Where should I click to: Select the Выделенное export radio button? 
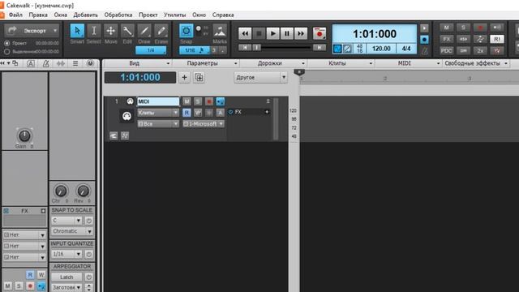[7, 52]
